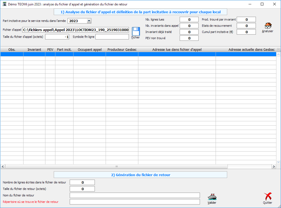
Task: Focus the Symbole fin ligne field
Action: click(112, 37)
